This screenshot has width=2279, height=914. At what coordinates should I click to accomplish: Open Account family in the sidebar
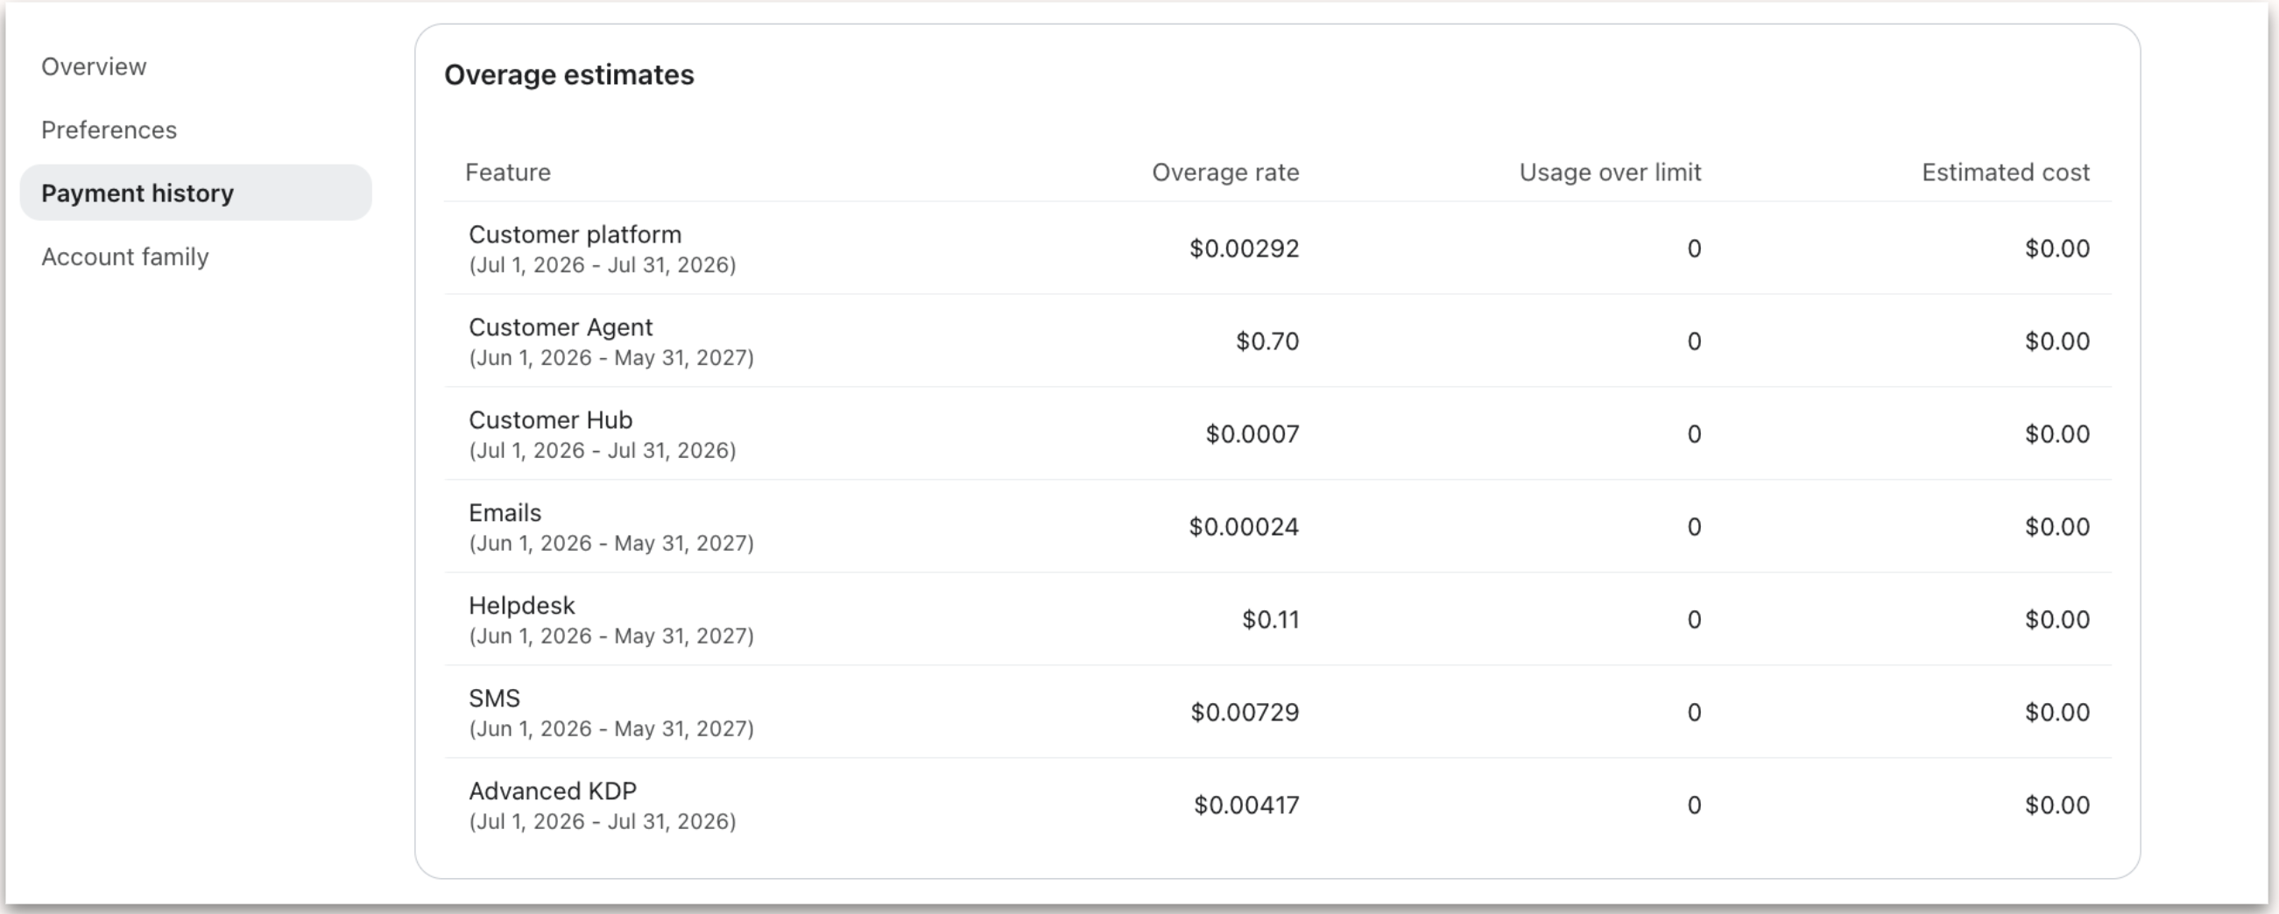[x=124, y=257]
